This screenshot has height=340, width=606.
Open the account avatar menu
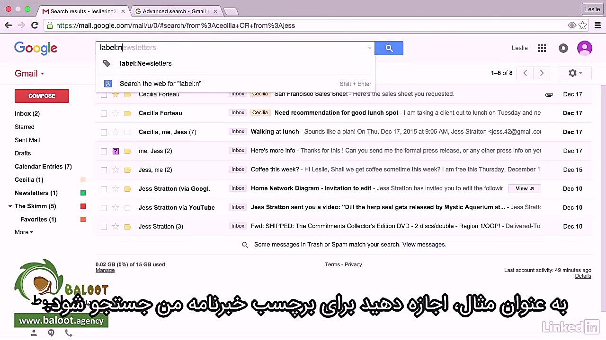(585, 48)
